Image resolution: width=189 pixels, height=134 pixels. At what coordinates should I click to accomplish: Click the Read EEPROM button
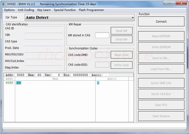161,36
